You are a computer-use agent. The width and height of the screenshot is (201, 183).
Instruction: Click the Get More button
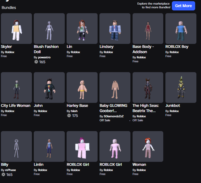point(183,6)
